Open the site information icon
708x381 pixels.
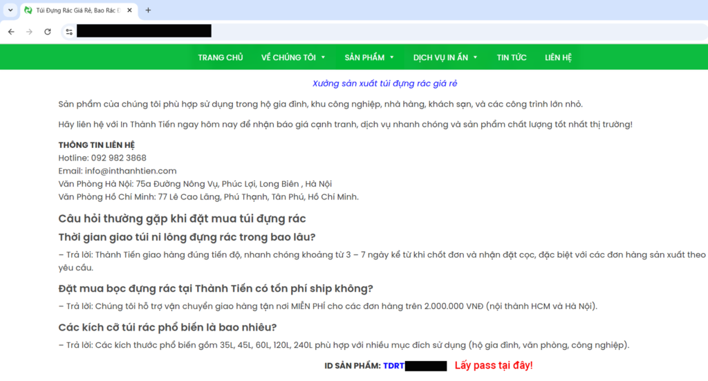[x=68, y=32]
